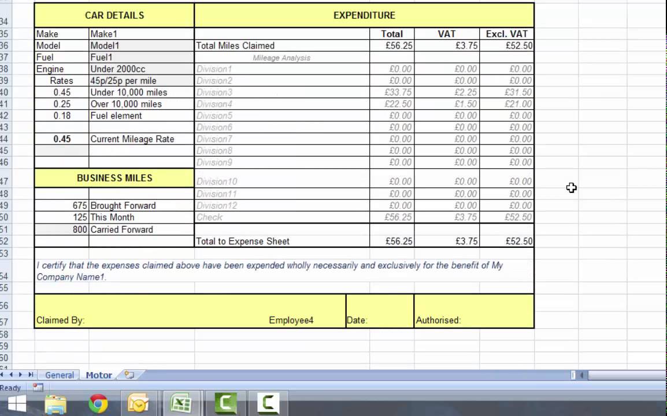The width and height of the screenshot is (667, 416).
Task: Select the BUSINESS MILES header cell
Action: pos(114,178)
